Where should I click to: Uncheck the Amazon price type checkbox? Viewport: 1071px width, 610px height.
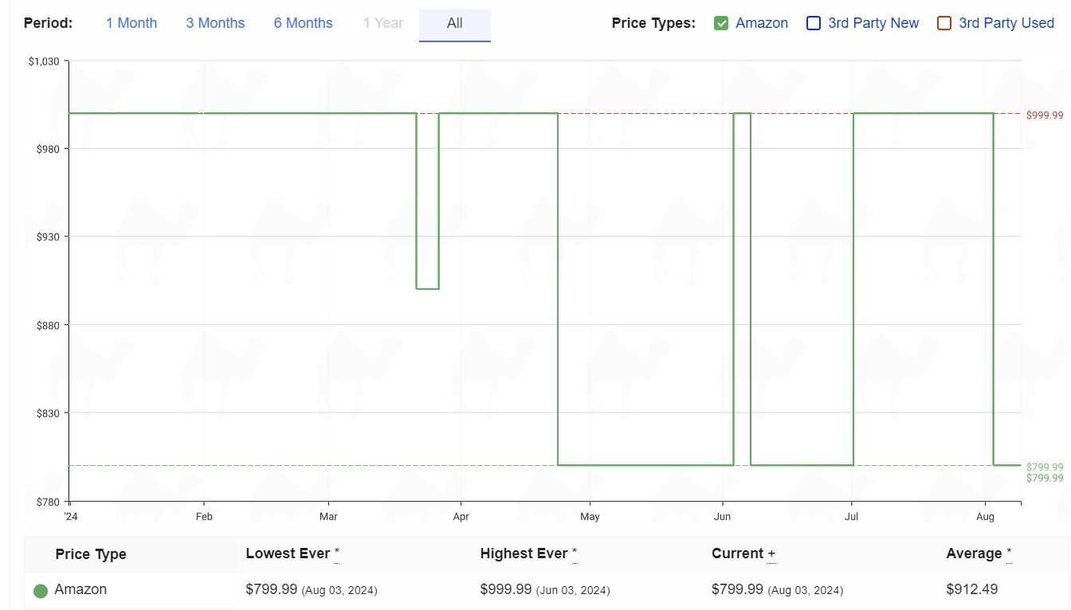[721, 23]
